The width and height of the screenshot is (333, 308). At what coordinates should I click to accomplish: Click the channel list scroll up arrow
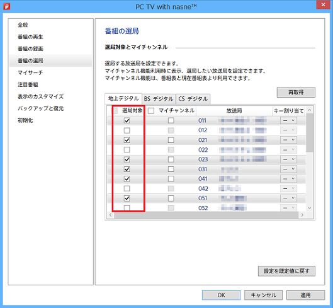click(310, 110)
